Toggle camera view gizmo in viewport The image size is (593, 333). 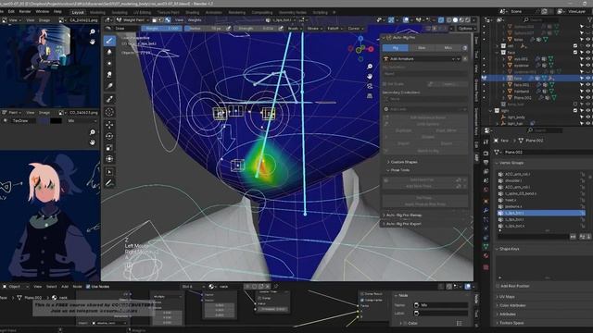(370, 86)
